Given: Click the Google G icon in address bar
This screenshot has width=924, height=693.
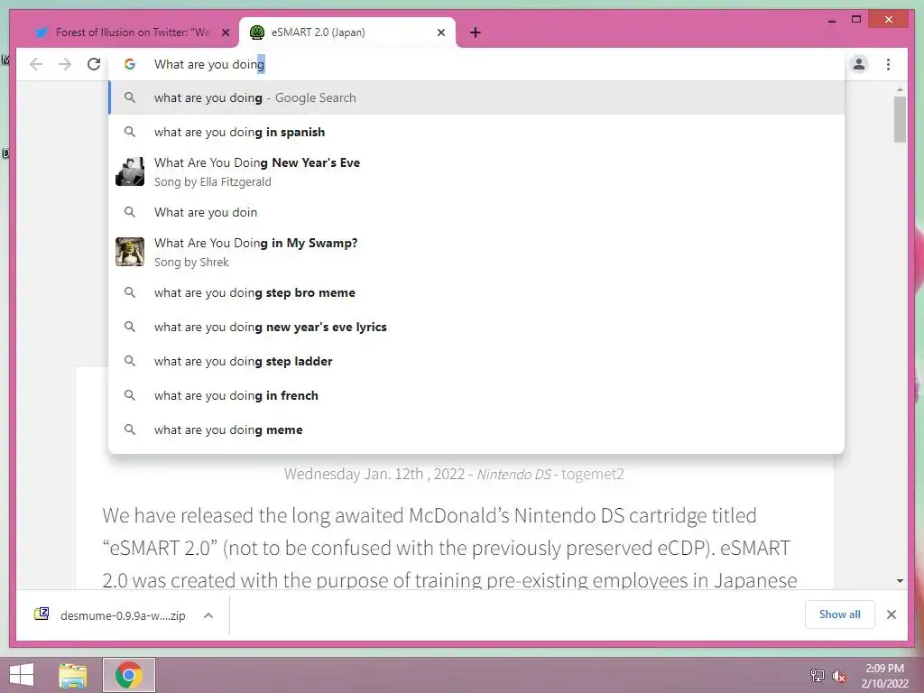Looking at the screenshot, I should 130,64.
